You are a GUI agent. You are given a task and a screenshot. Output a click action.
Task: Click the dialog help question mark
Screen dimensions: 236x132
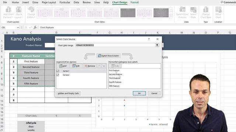149,39
